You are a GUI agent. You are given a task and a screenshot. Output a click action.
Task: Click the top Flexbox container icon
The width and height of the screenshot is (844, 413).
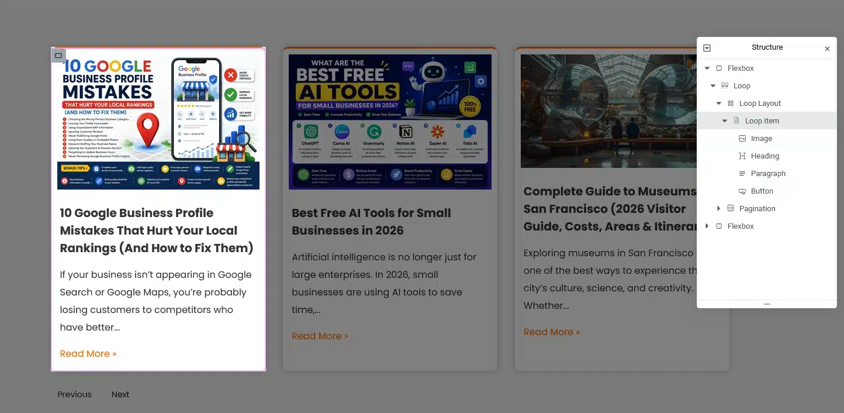(x=719, y=68)
